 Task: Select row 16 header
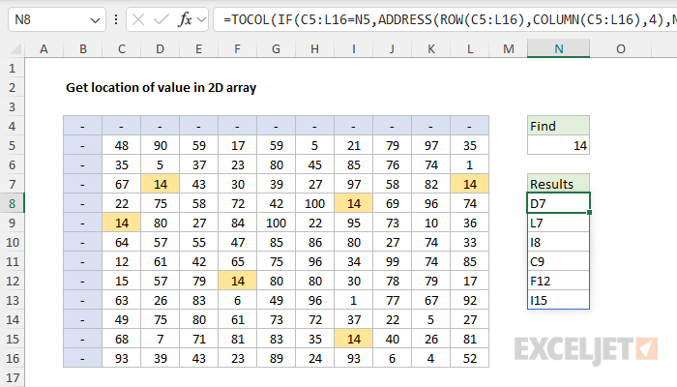(12, 359)
